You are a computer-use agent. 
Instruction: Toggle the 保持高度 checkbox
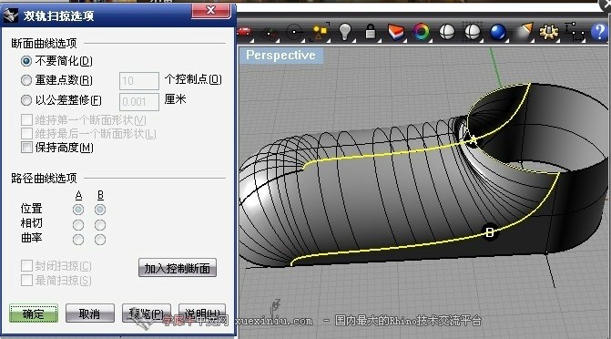[x=26, y=148]
